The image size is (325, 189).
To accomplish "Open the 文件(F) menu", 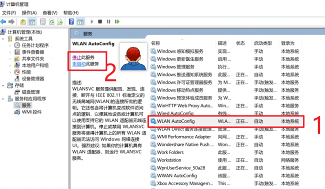I will point(9,13).
